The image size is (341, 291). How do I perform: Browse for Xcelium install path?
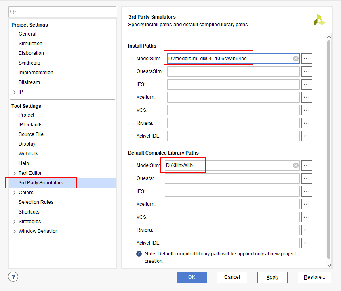click(306, 97)
